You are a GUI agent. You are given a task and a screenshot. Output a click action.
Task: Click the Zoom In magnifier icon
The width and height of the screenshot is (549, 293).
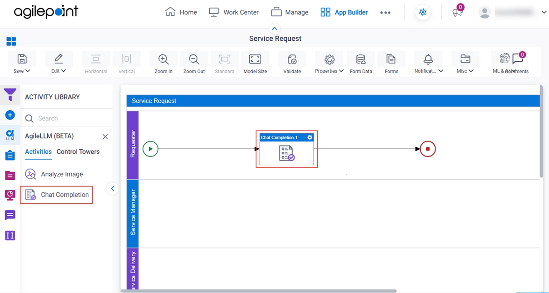(x=163, y=59)
